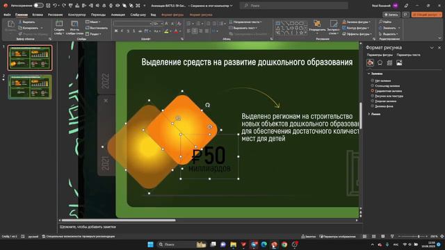Click Восстановить slide reset button
The image size is (445, 250).
pos(97,28)
